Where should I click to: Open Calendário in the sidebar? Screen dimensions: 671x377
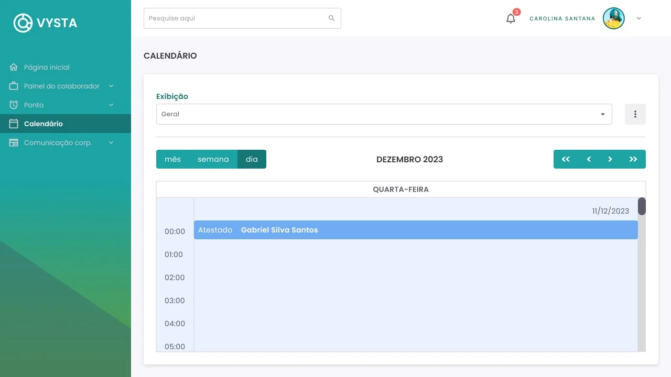(x=66, y=124)
